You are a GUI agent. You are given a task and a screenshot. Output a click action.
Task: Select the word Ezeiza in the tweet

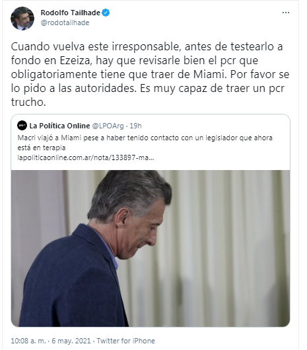coord(76,60)
